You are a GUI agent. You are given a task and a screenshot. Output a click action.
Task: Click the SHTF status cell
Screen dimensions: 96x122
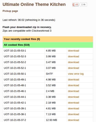[56, 74]
